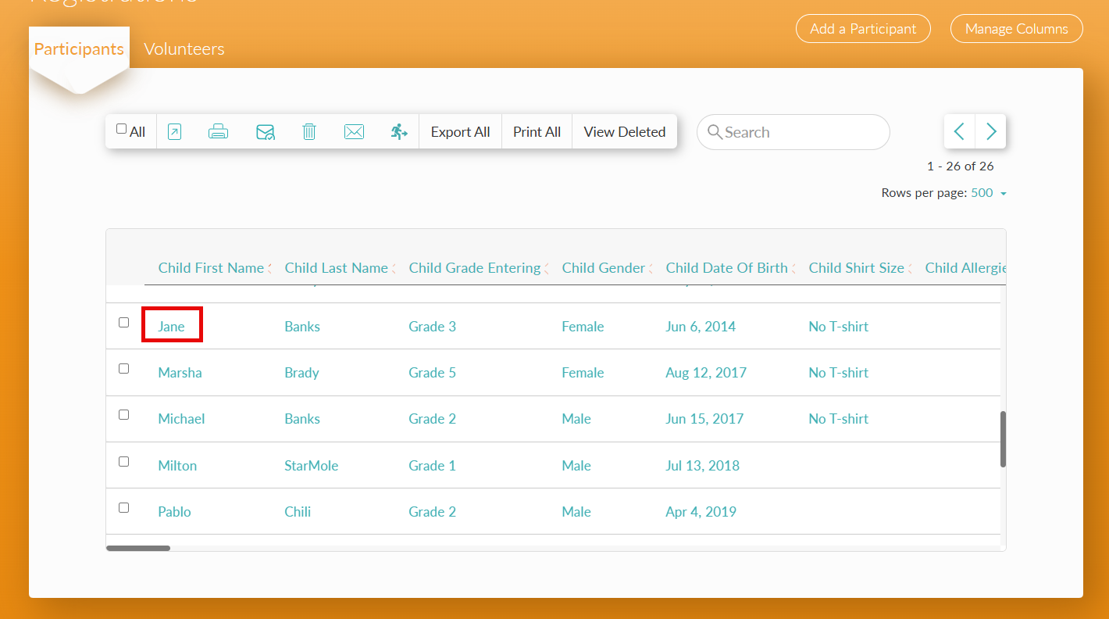The height and width of the screenshot is (619, 1109).
Task: Switch to the Volunteers tab
Action: tap(184, 48)
